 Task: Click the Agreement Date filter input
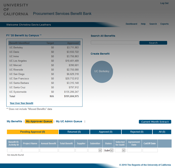pos(134,150)
